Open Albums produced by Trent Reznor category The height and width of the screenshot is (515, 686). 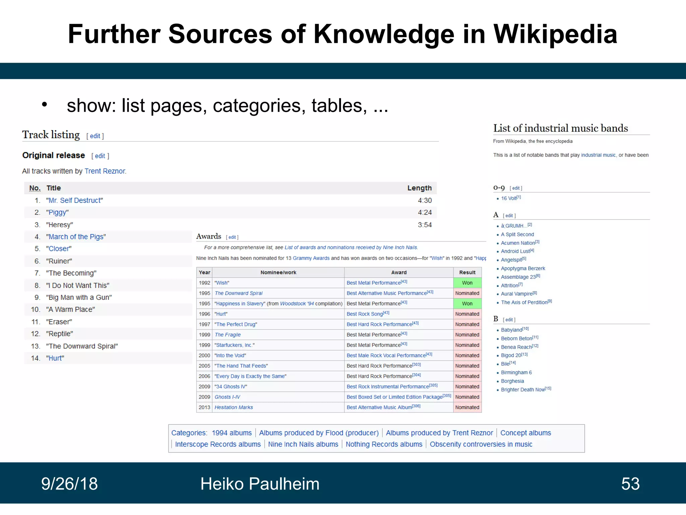(x=439, y=433)
